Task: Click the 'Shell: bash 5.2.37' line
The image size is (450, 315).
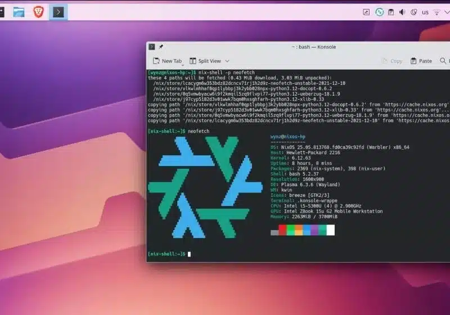Action: [294, 174]
